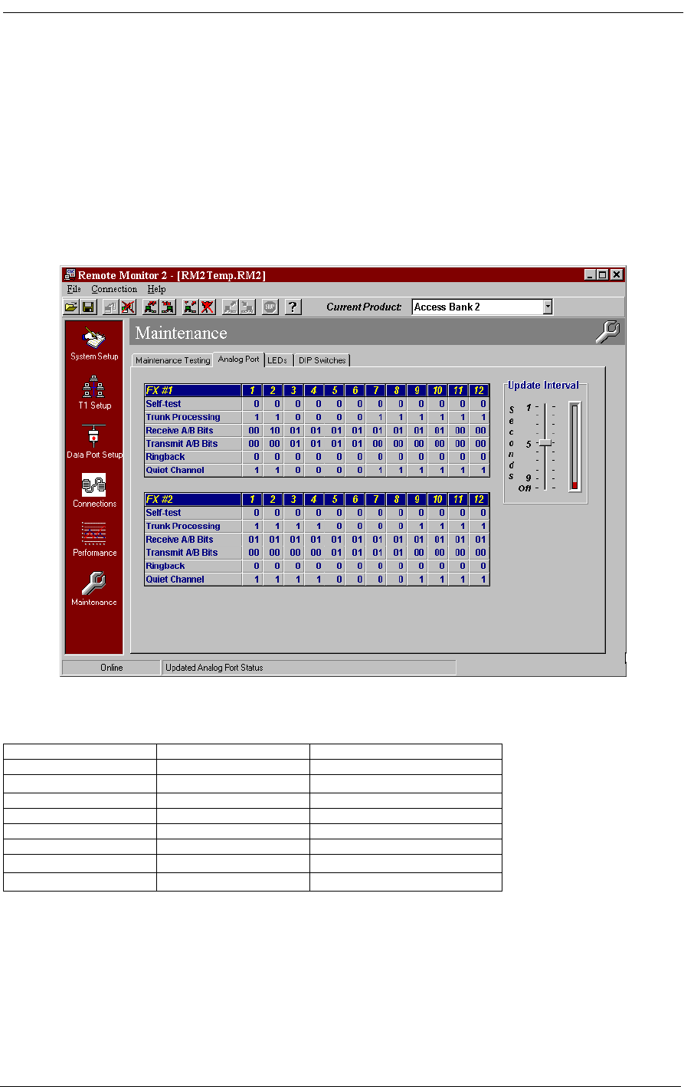684x1087 pixels.
Task: Click Quiet Channel label in FX #2
Action: tap(175, 580)
